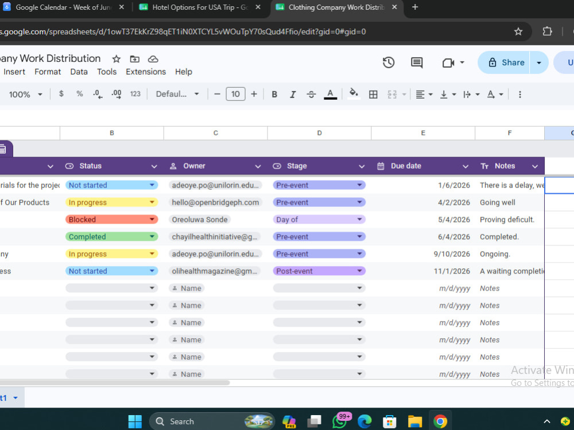Increase decimal places icon
The height and width of the screenshot is (430, 574).
point(117,95)
